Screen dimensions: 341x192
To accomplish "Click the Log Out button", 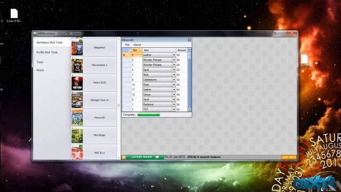I will click(289, 157).
